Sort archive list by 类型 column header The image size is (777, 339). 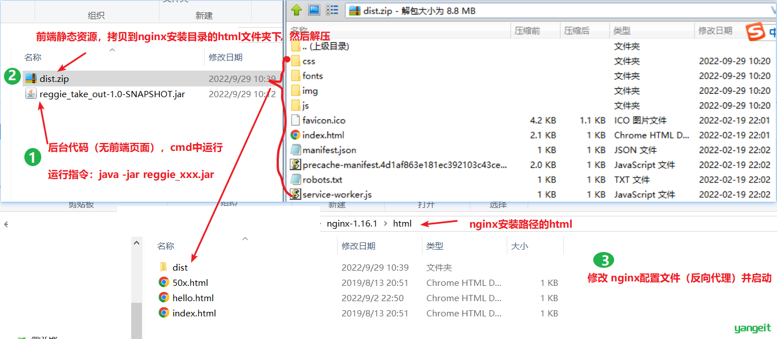623,31
